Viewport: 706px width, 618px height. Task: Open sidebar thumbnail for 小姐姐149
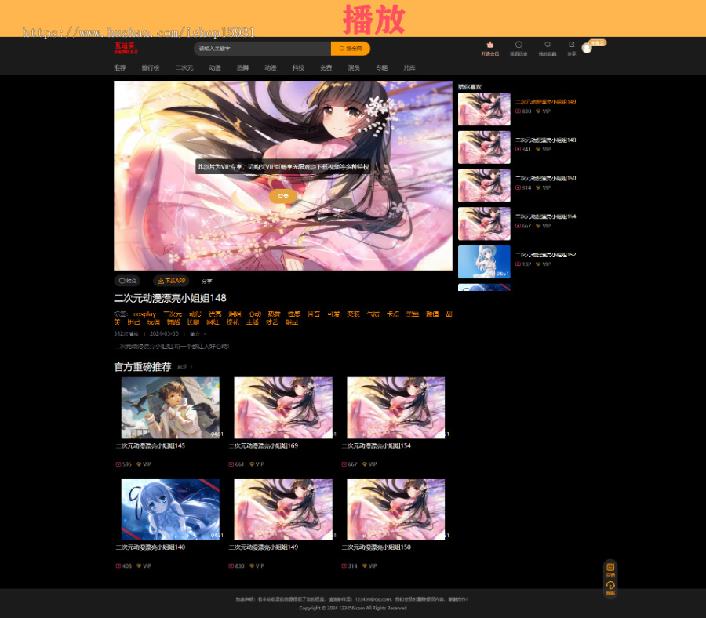coord(484,109)
